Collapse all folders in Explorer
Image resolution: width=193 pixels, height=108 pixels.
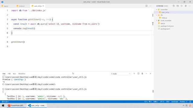click(186, 6)
